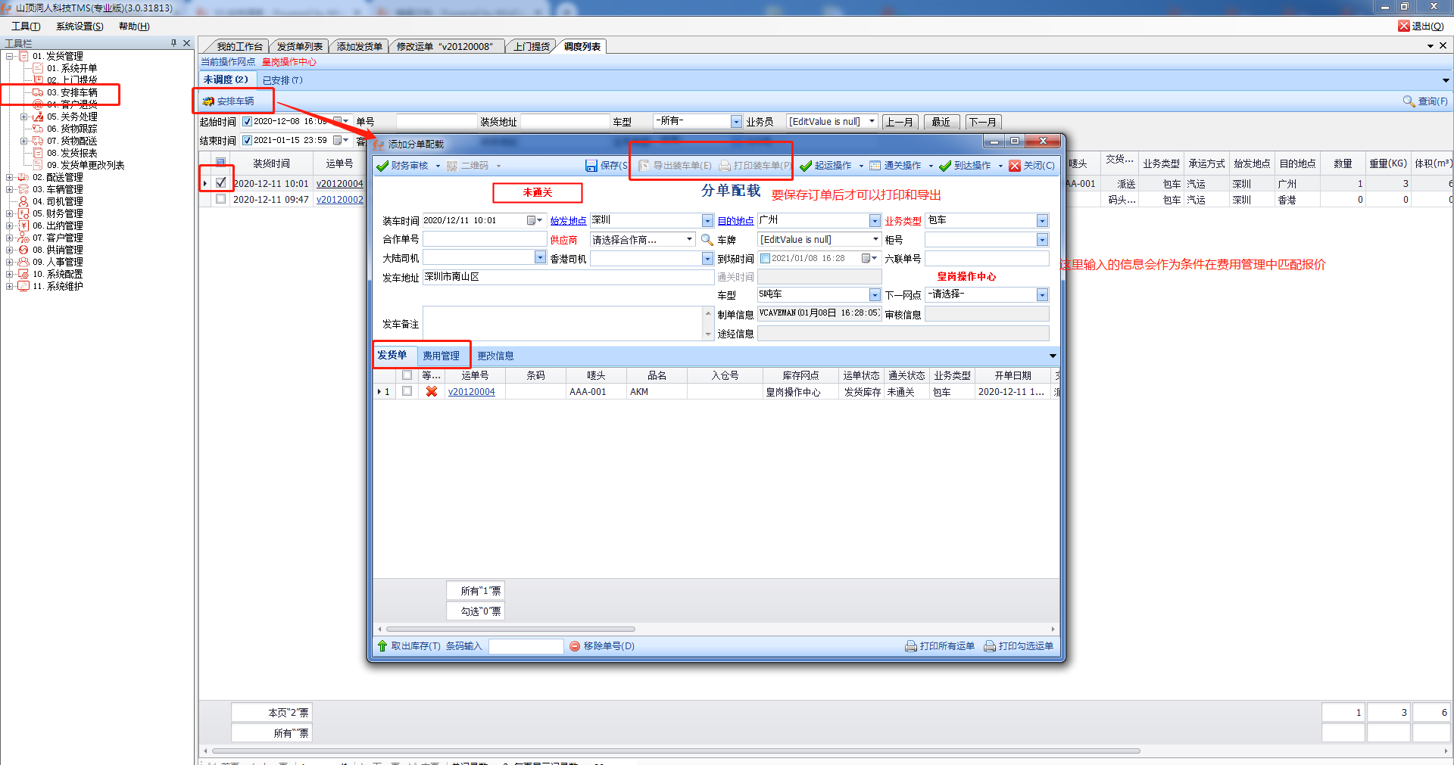Click the 打印所有运单 printer icon
The height and width of the screenshot is (765, 1454).
click(x=911, y=646)
